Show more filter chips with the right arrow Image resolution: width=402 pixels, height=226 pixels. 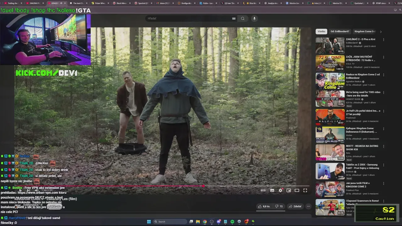[x=381, y=31]
